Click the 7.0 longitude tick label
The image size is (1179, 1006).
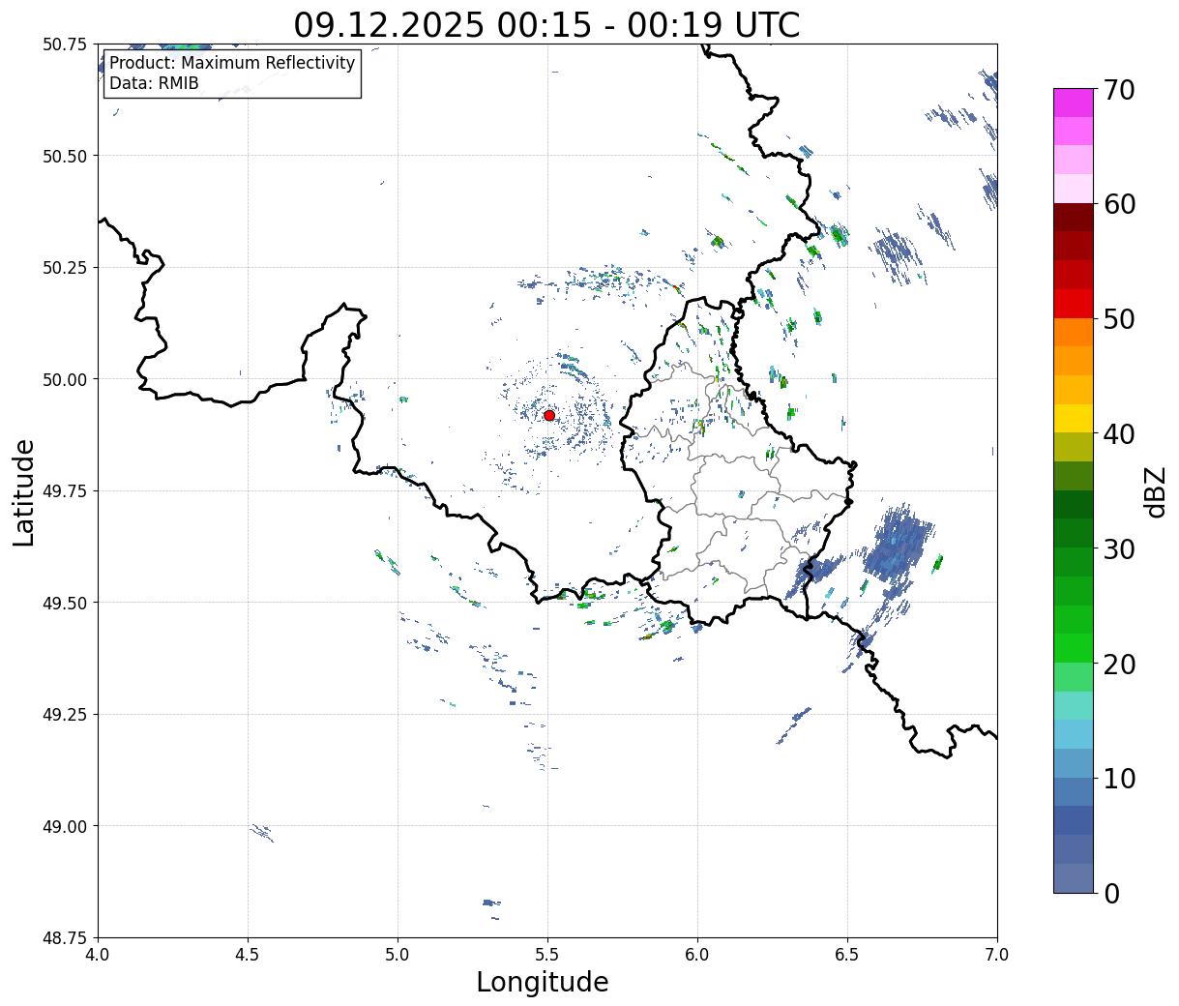click(997, 955)
